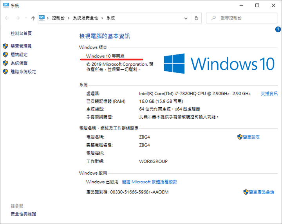Close the 系統 window
This screenshot has height=224, width=282.
pos(273,5)
